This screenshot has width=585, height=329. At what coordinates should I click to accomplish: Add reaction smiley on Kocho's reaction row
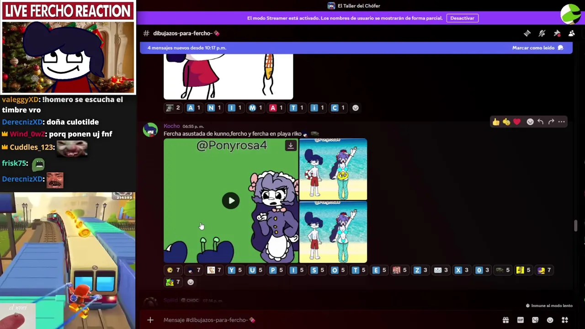tap(191, 282)
